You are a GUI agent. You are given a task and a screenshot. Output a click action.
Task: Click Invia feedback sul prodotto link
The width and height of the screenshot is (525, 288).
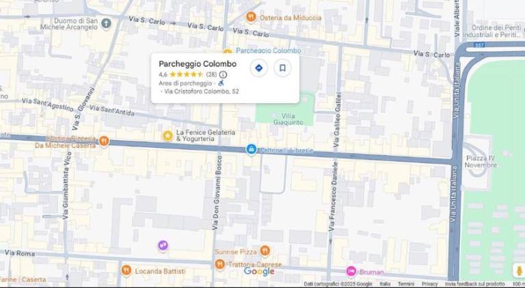(475, 284)
